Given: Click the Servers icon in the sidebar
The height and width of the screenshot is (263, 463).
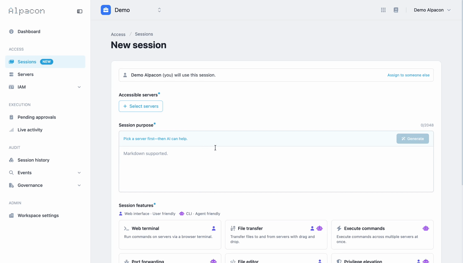Looking at the screenshot, I should pos(11,75).
